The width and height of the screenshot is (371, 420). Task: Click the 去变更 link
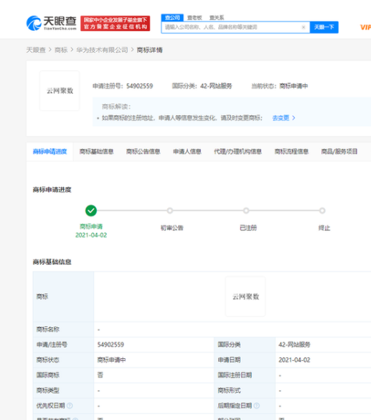pyautogui.click(x=281, y=118)
